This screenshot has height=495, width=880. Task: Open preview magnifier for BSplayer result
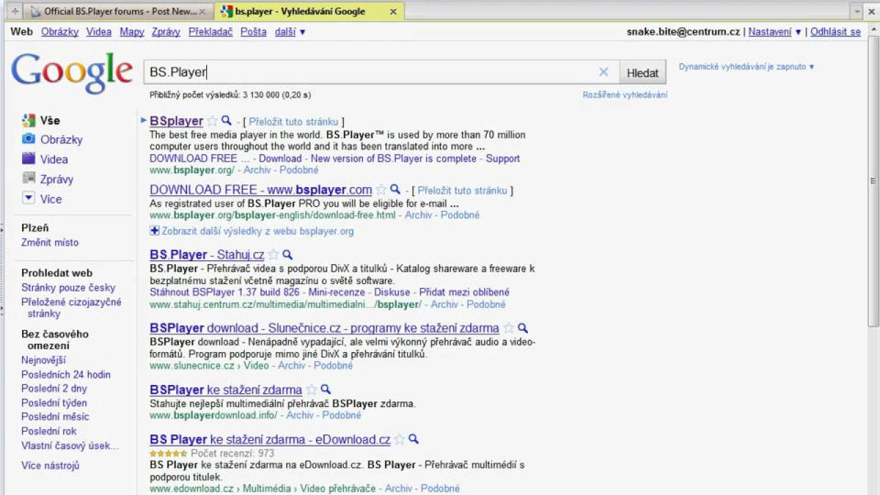point(226,121)
